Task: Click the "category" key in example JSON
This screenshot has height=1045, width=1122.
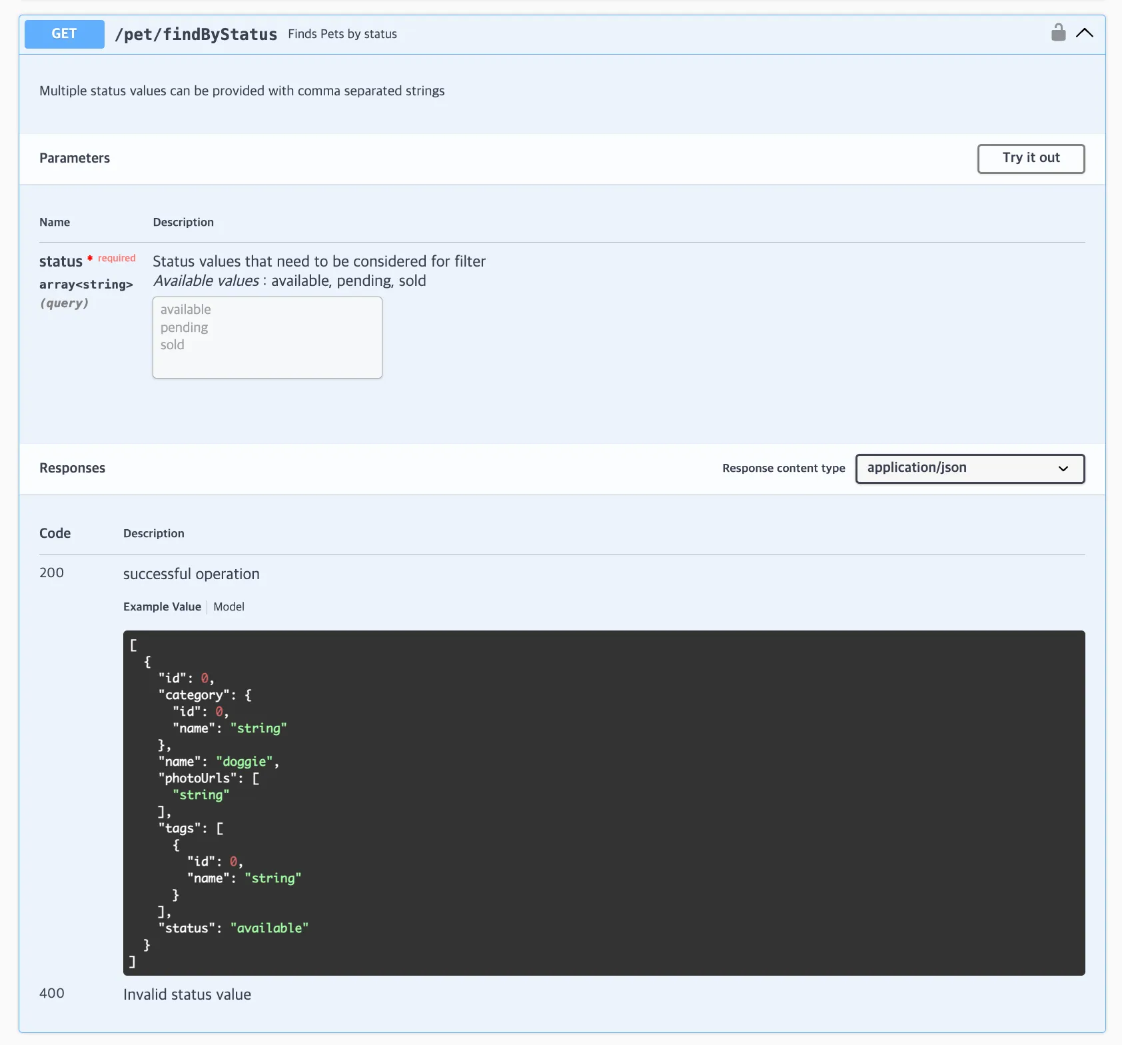Action: pos(194,695)
